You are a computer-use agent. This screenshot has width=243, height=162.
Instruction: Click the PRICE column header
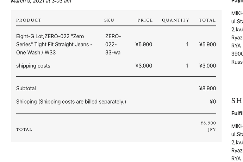145,20
